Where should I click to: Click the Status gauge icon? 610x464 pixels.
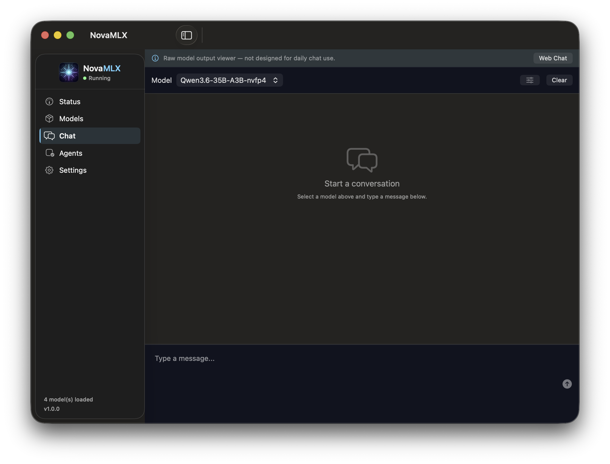click(49, 102)
